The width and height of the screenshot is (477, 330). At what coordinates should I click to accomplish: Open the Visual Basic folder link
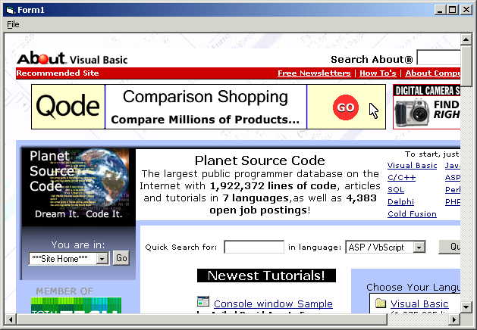(419, 304)
